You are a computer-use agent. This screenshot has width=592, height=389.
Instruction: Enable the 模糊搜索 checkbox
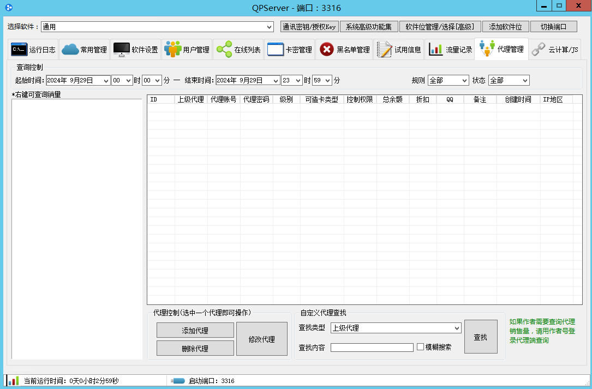pyautogui.click(x=420, y=347)
